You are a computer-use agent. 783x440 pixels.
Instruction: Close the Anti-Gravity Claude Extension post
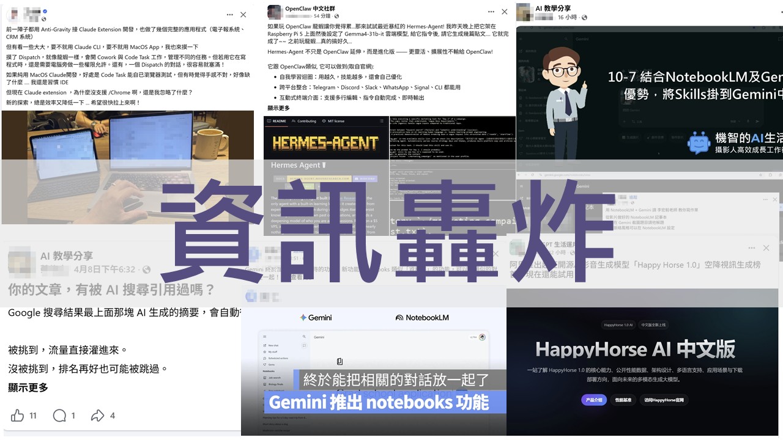click(x=243, y=14)
